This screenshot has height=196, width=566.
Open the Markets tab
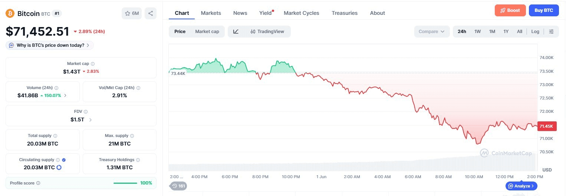point(211,13)
